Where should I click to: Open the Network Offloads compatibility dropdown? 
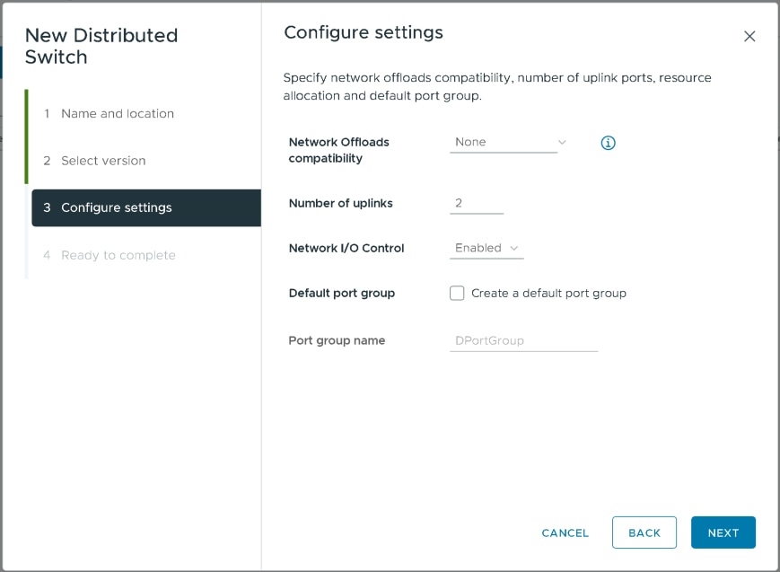[x=510, y=143]
